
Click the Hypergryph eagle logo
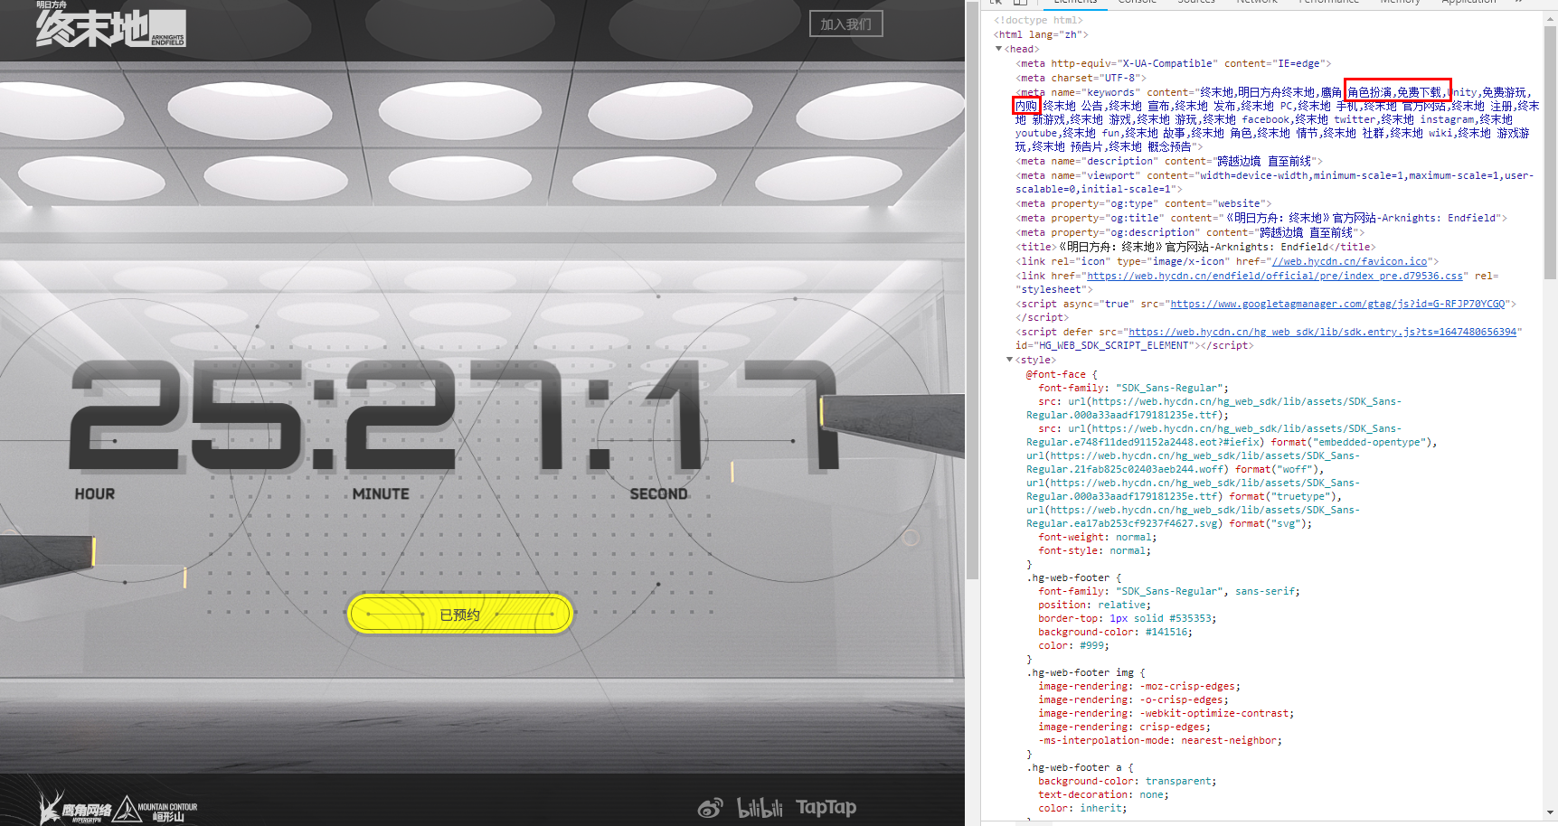point(75,807)
